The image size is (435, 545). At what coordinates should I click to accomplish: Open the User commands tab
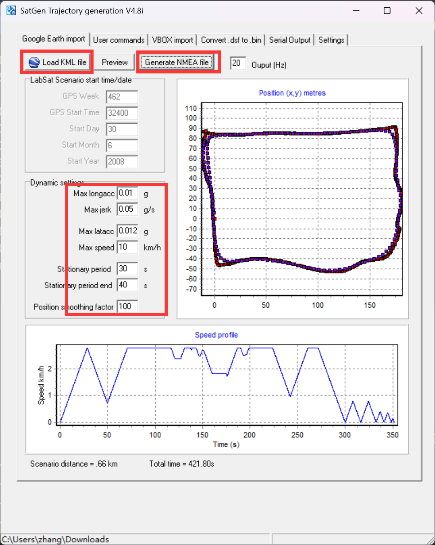(119, 40)
